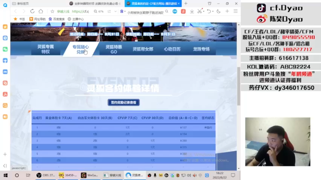Open the 网址导航 bookmark
The image size is (321, 180).
[x=37, y=19]
